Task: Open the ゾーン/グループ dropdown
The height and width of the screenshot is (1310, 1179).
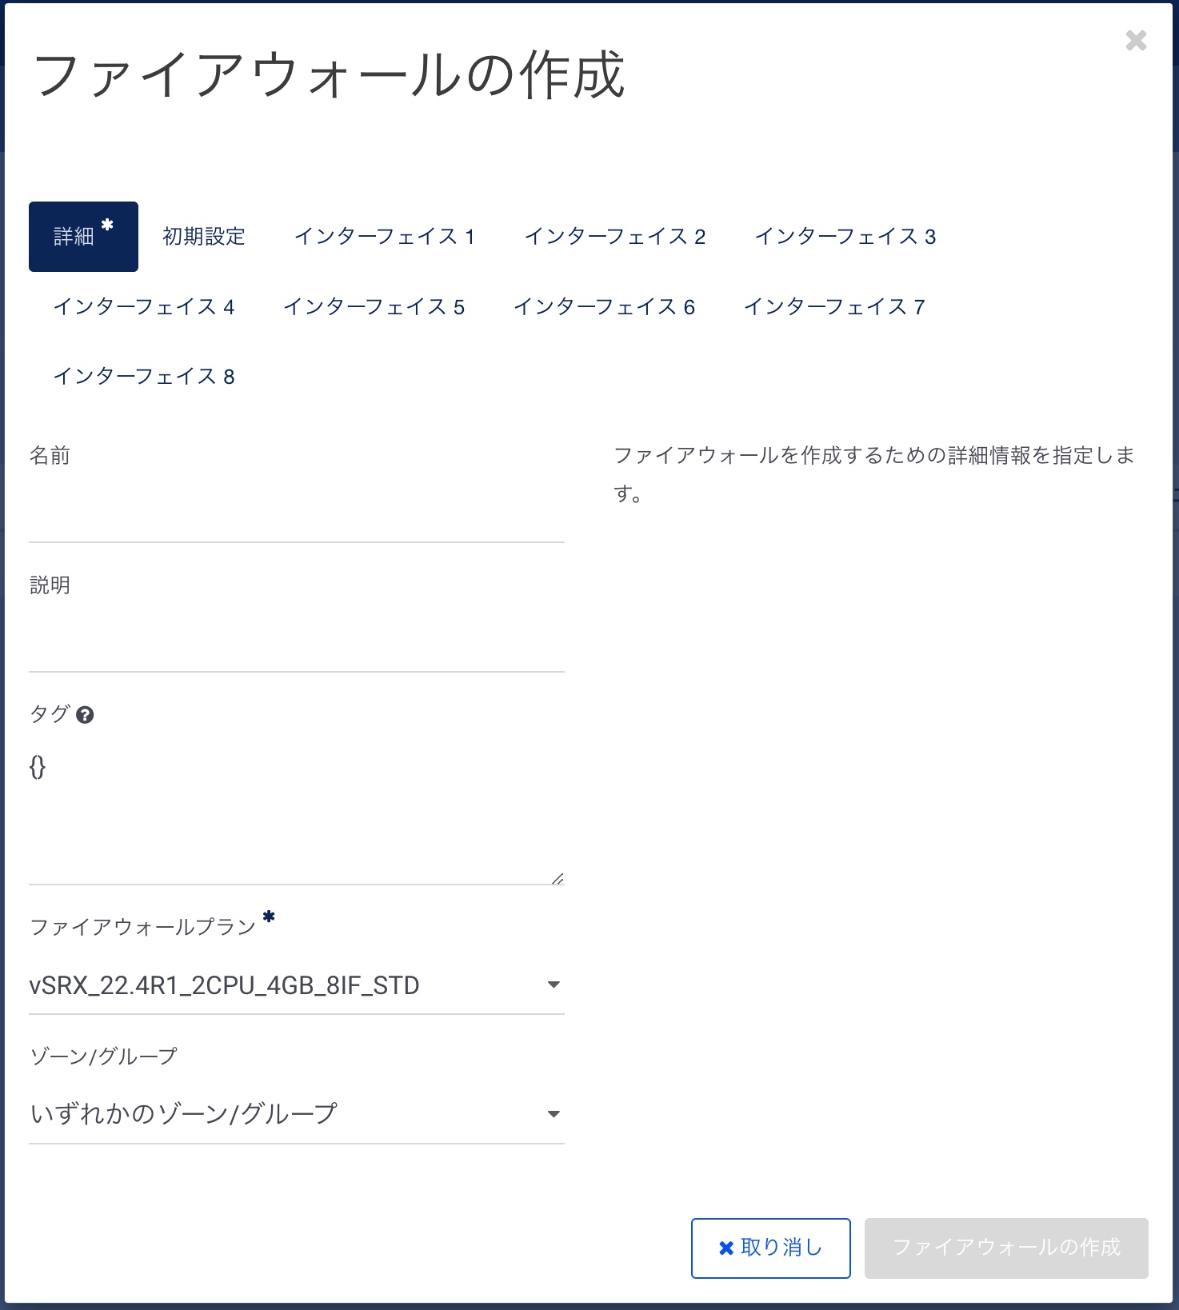Action: 297,1114
